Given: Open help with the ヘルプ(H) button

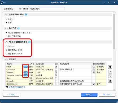Looking at the screenshot, I should click(11, 95).
